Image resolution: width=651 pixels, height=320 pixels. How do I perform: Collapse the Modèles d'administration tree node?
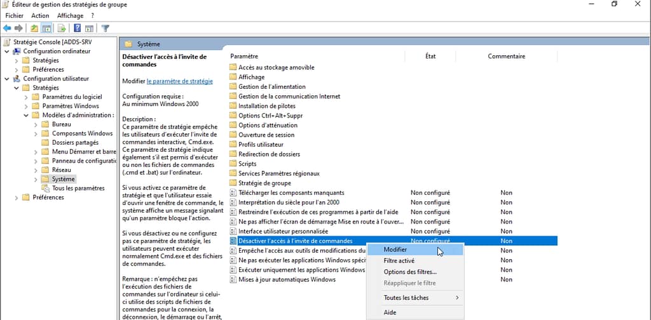pyautogui.click(x=26, y=116)
